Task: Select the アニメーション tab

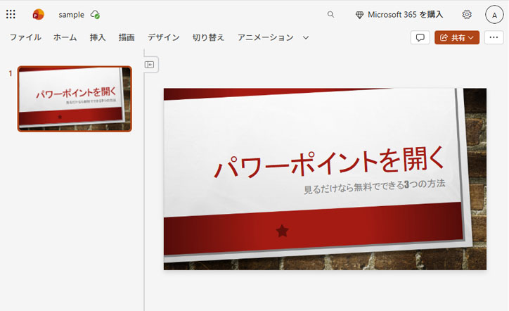Action: point(265,37)
